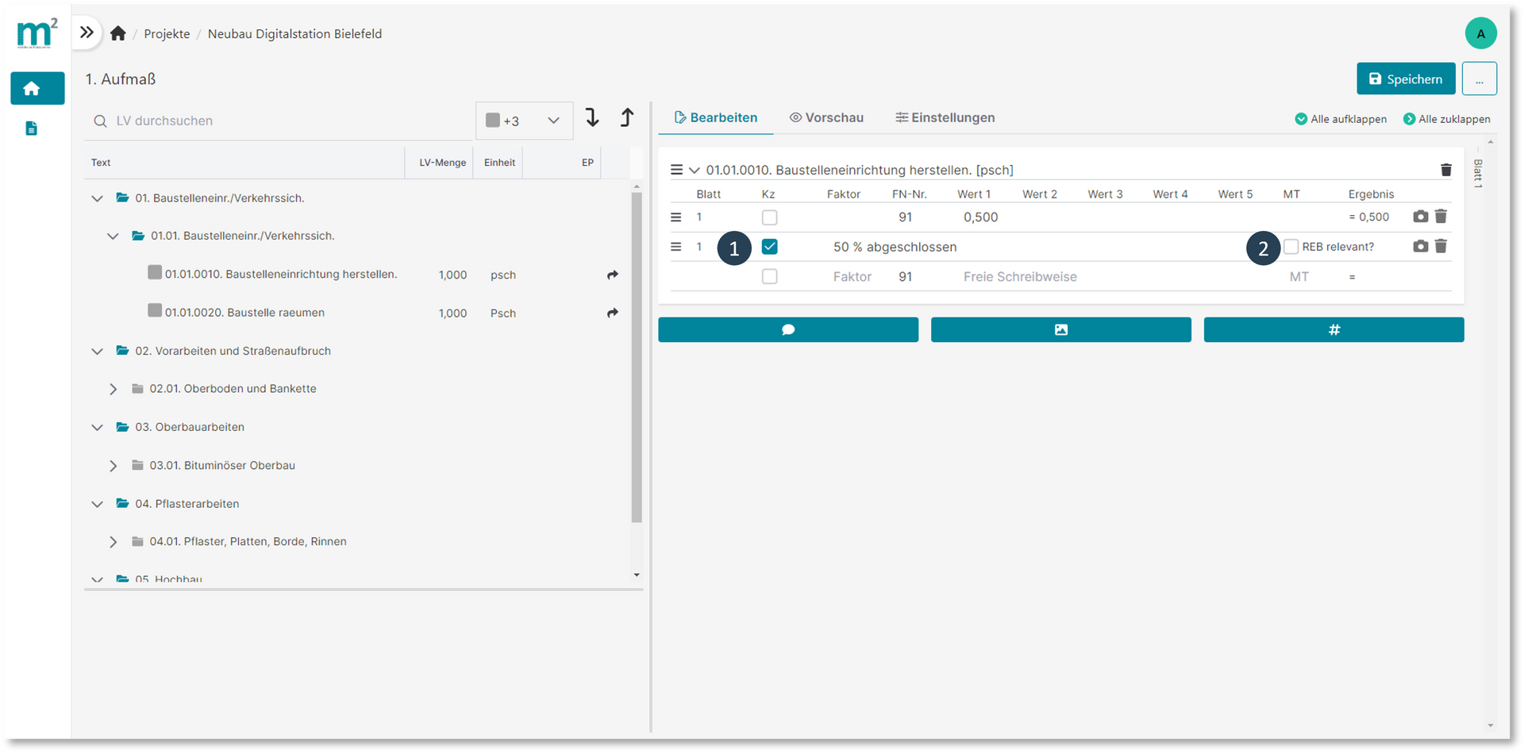The image size is (1524, 753).
Task: Switch to the Vorschau tab
Action: [x=826, y=117]
